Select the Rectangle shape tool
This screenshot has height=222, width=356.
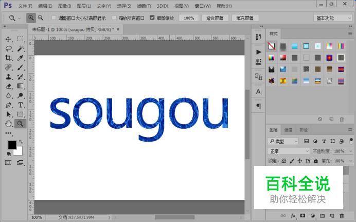coord(20,114)
